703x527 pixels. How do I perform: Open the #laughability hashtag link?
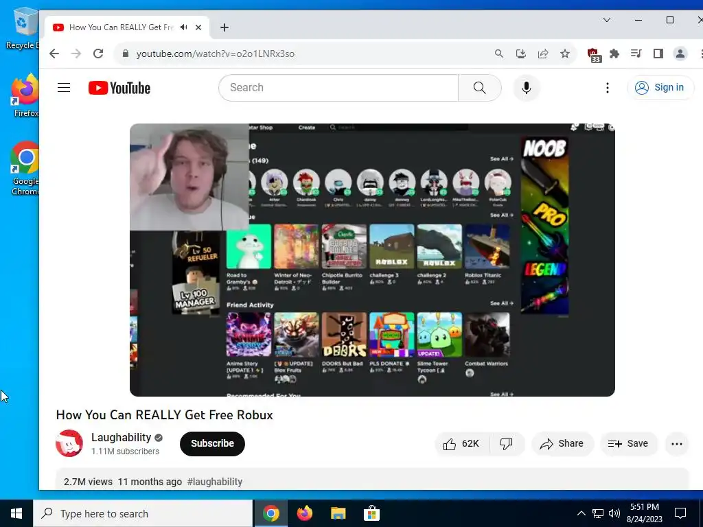pyautogui.click(x=215, y=482)
